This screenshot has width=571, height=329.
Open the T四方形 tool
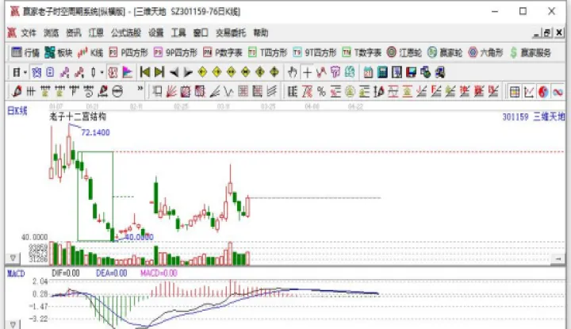pos(268,53)
